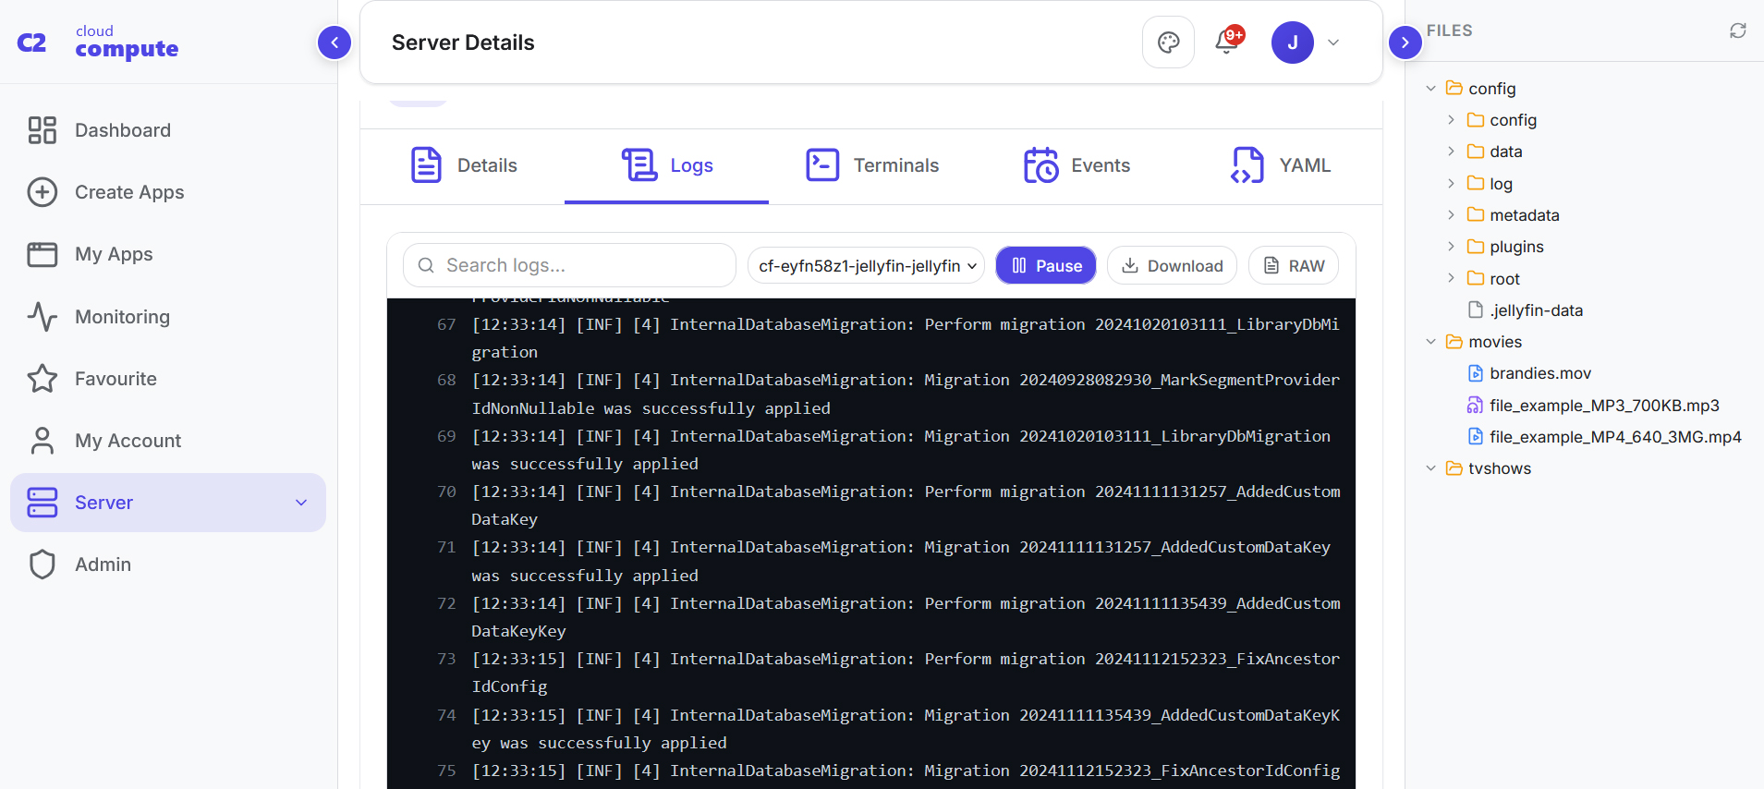This screenshot has width=1764, height=789.
Task: Expand the data folder
Action: [x=1452, y=152]
